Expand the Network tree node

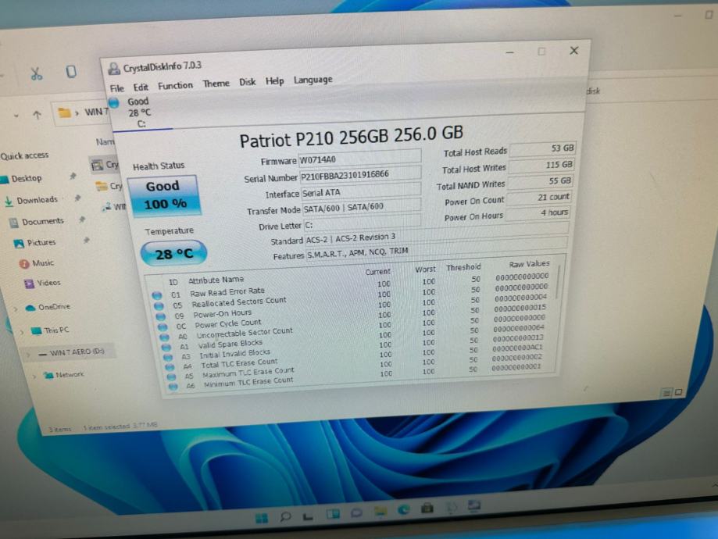coord(34,377)
